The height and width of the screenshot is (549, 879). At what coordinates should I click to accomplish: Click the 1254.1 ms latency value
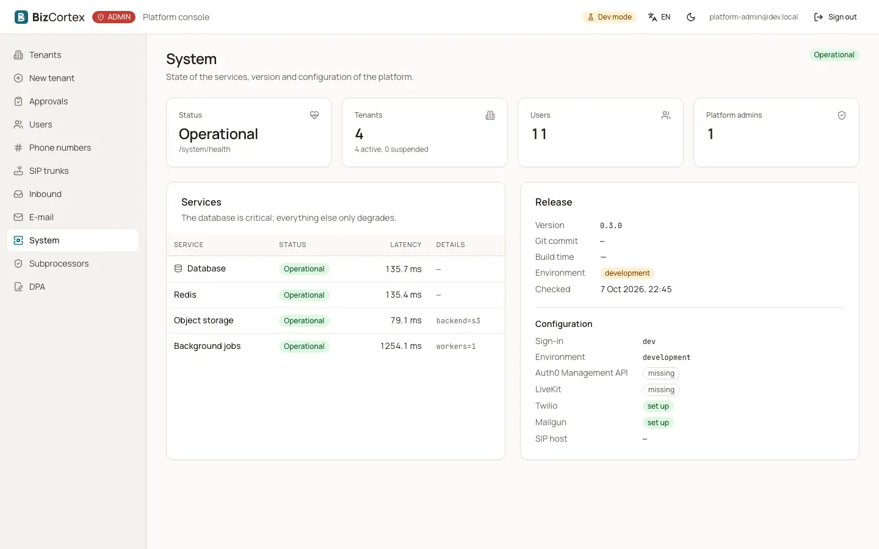tap(401, 346)
